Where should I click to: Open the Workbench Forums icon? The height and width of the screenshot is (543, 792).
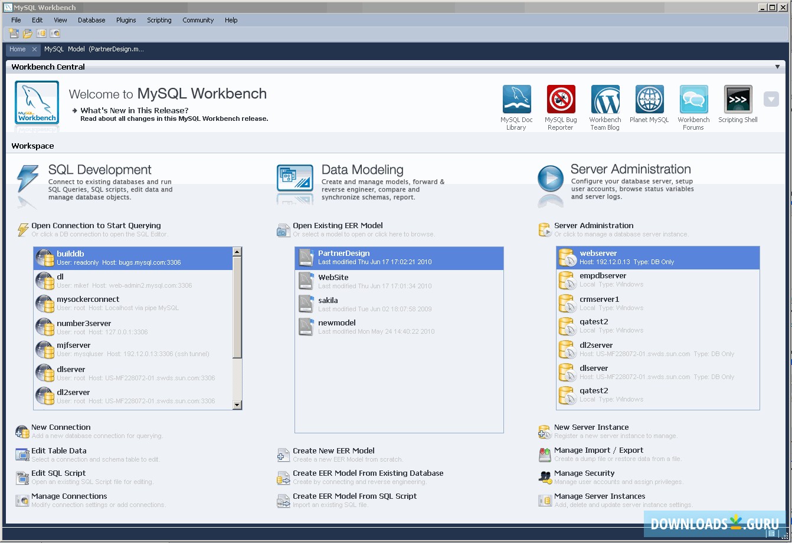tap(693, 99)
